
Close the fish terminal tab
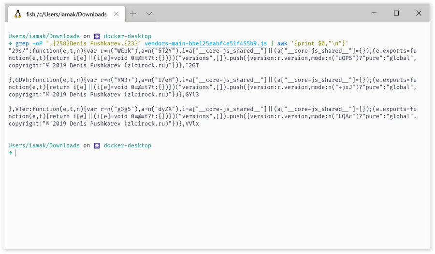pyautogui.click(x=116, y=14)
